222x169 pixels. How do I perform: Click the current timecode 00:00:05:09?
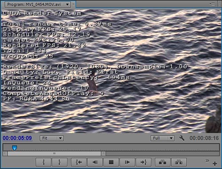pos(17,138)
